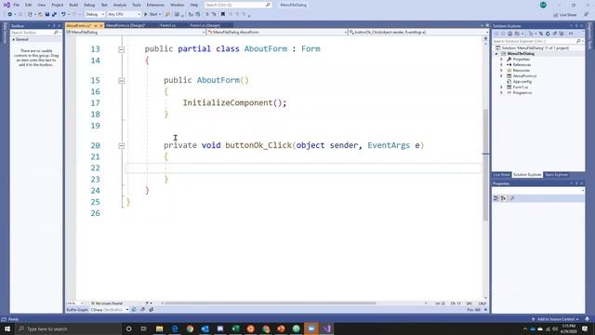The height and width of the screenshot is (335, 595).
Task: Expand the References node
Action: (x=502, y=65)
